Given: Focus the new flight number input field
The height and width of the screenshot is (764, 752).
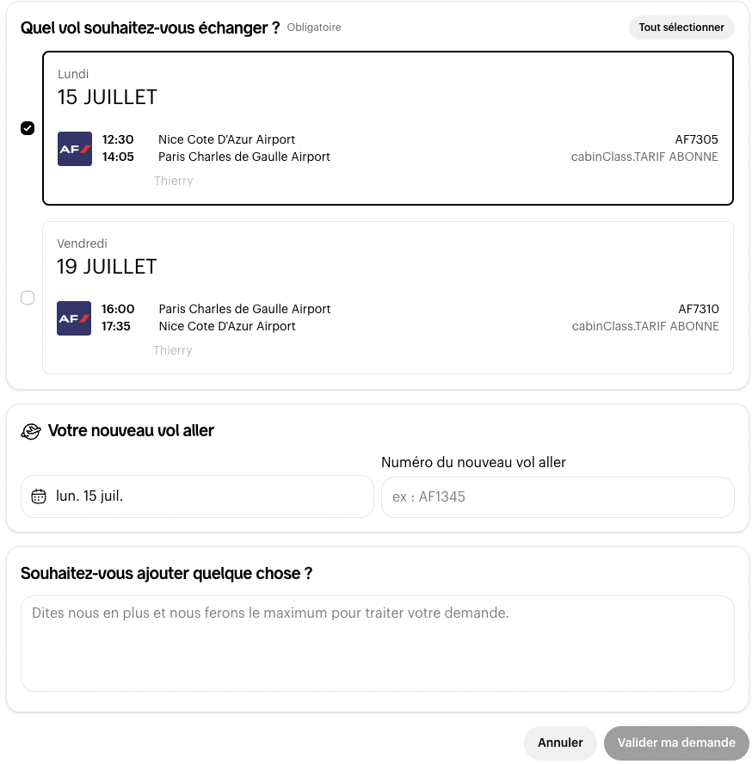Looking at the screenshot, I should 558,497.
